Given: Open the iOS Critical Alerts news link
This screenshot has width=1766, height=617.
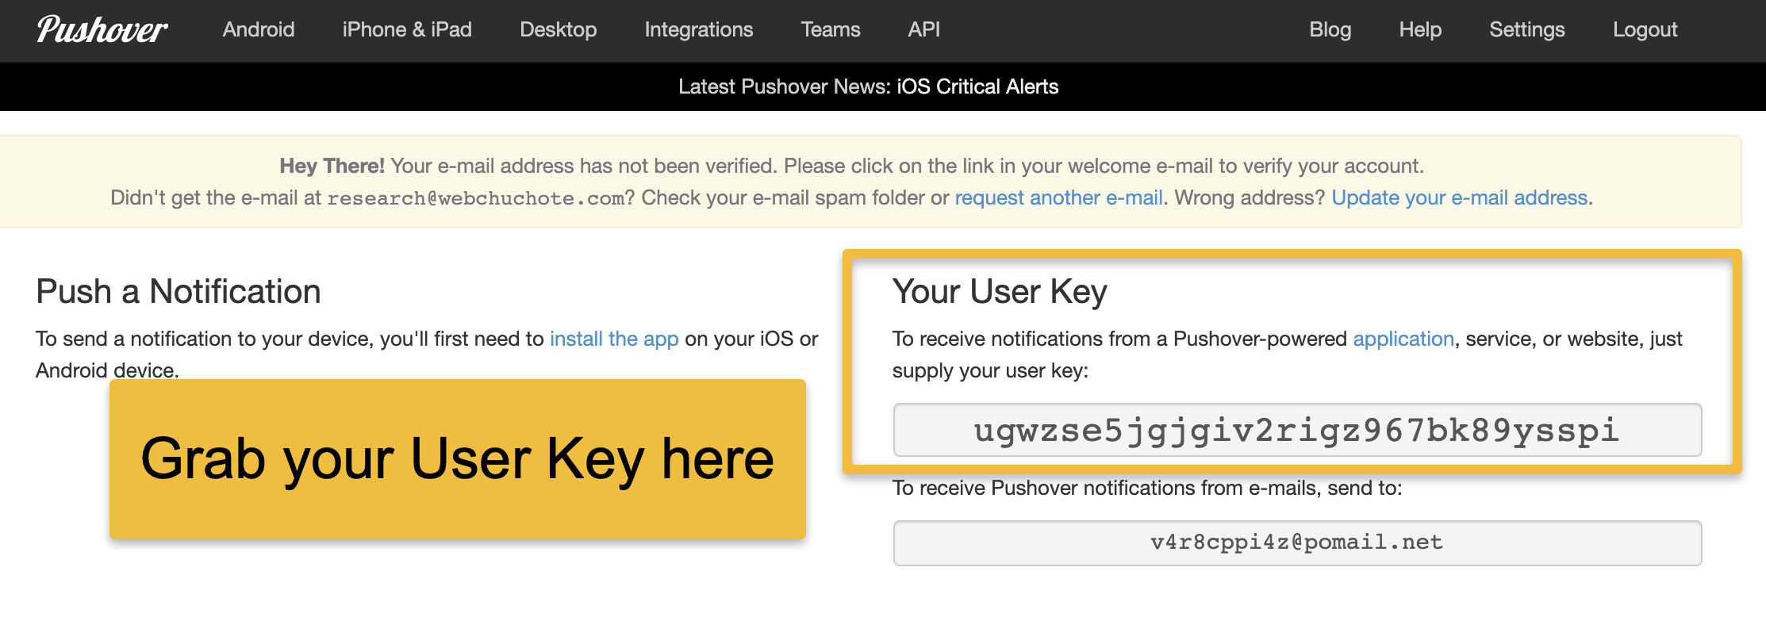Looking at the screenshot, I should click(x=977, y=86).
